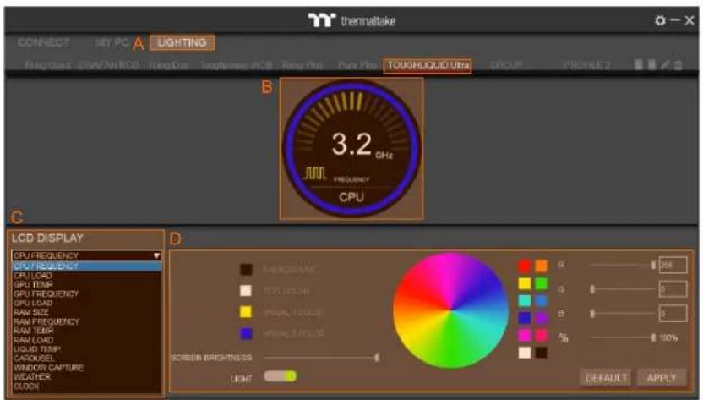Choose RAM FREQUENCY from the list
Viewport: 703px width, 400px height.
(46, 321)
